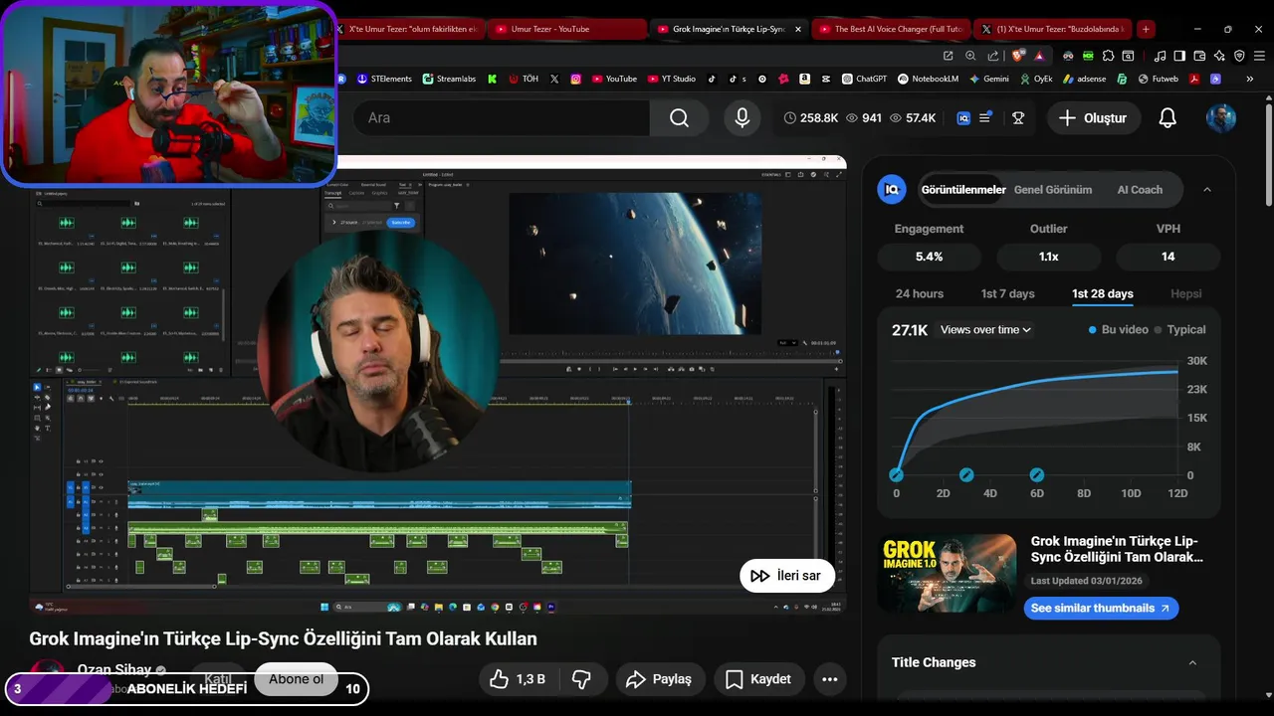Click the See similar thumbnails button

[x=1101, y=608]
